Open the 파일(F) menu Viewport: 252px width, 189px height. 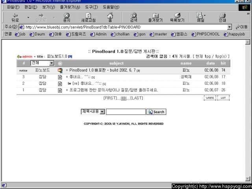point(13,7)
